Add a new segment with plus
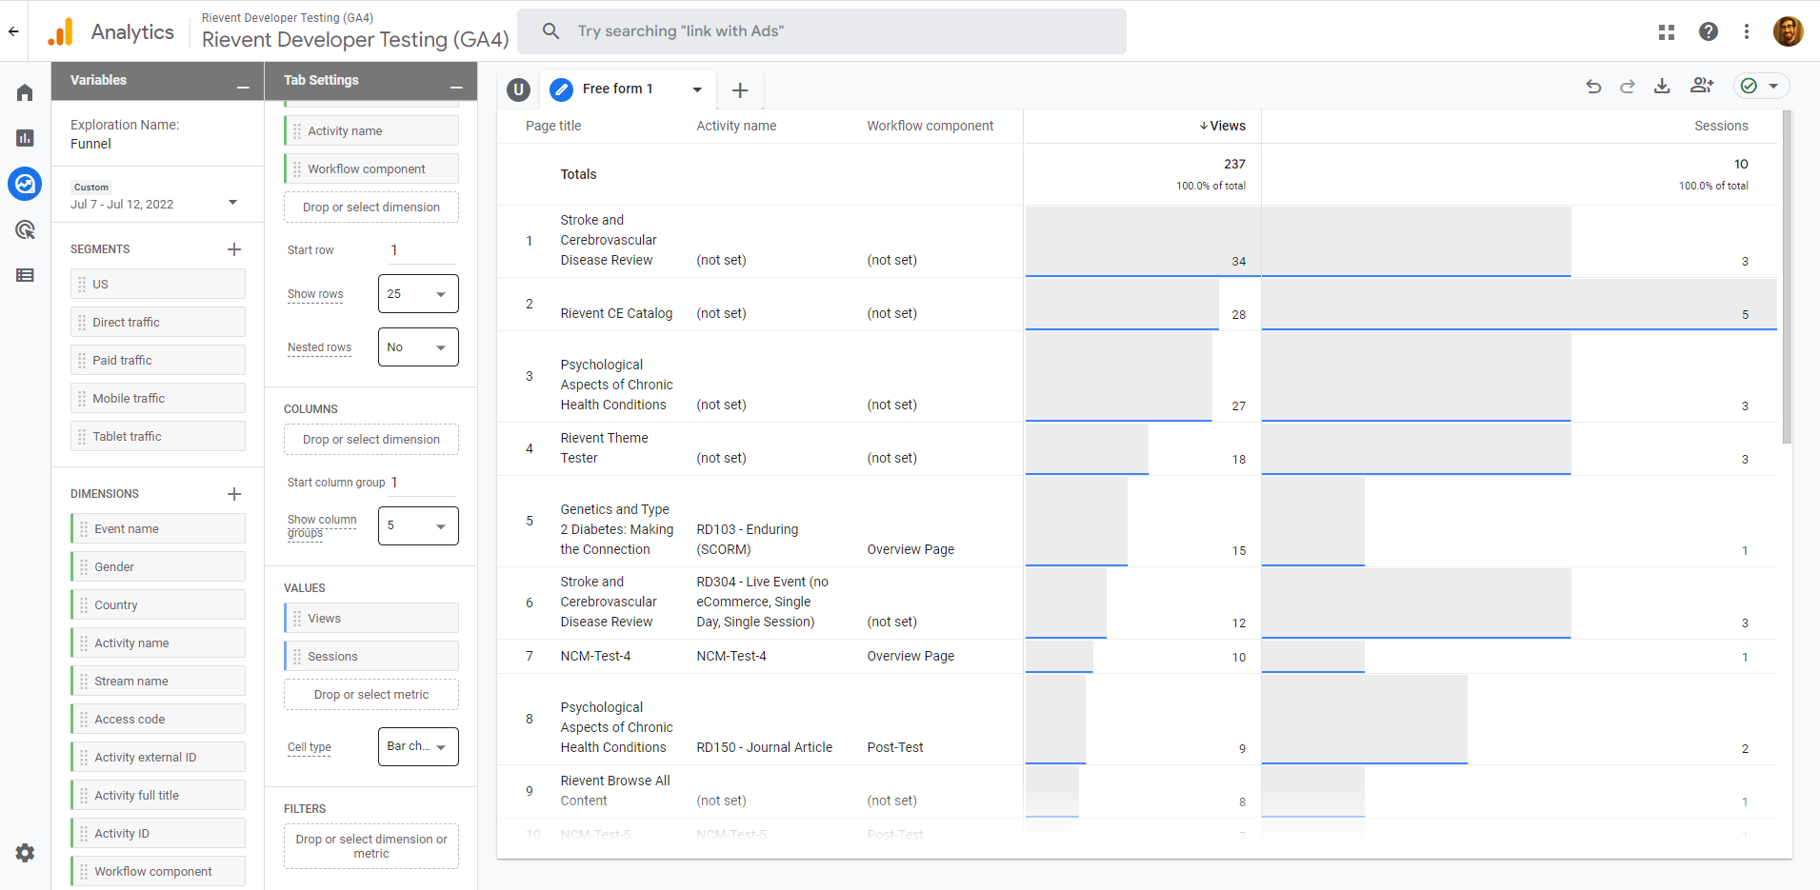The image size is (1820, 890). [x=234, y=249]
